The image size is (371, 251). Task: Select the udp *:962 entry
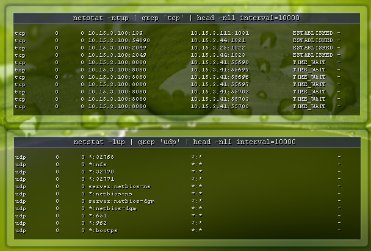pyautogui.click(x=99, y=223)
